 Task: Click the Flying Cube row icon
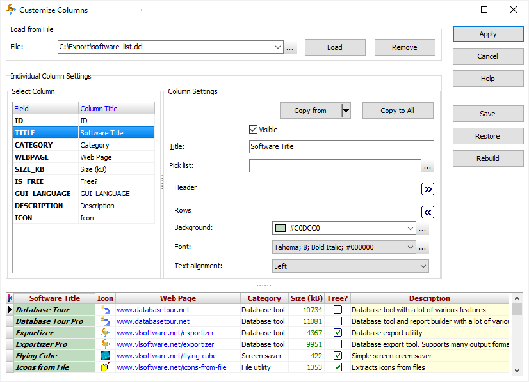pos(105,356)
